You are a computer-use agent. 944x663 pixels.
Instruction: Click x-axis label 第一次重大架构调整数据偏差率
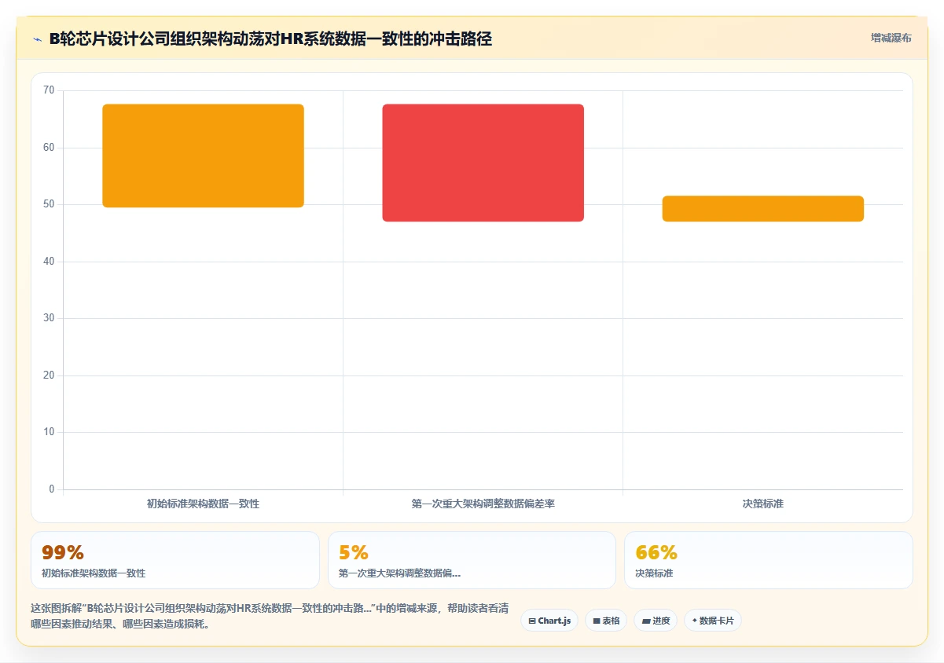(483, 504)
